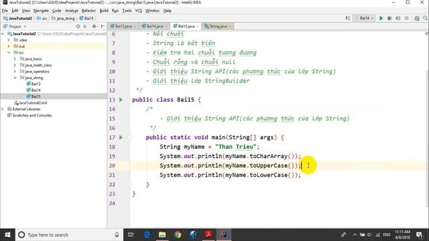Expand the out folder
429x241 pixels.
(9, 46)
